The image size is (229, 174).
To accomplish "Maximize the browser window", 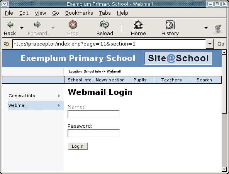I will click(x=217, y=4).
